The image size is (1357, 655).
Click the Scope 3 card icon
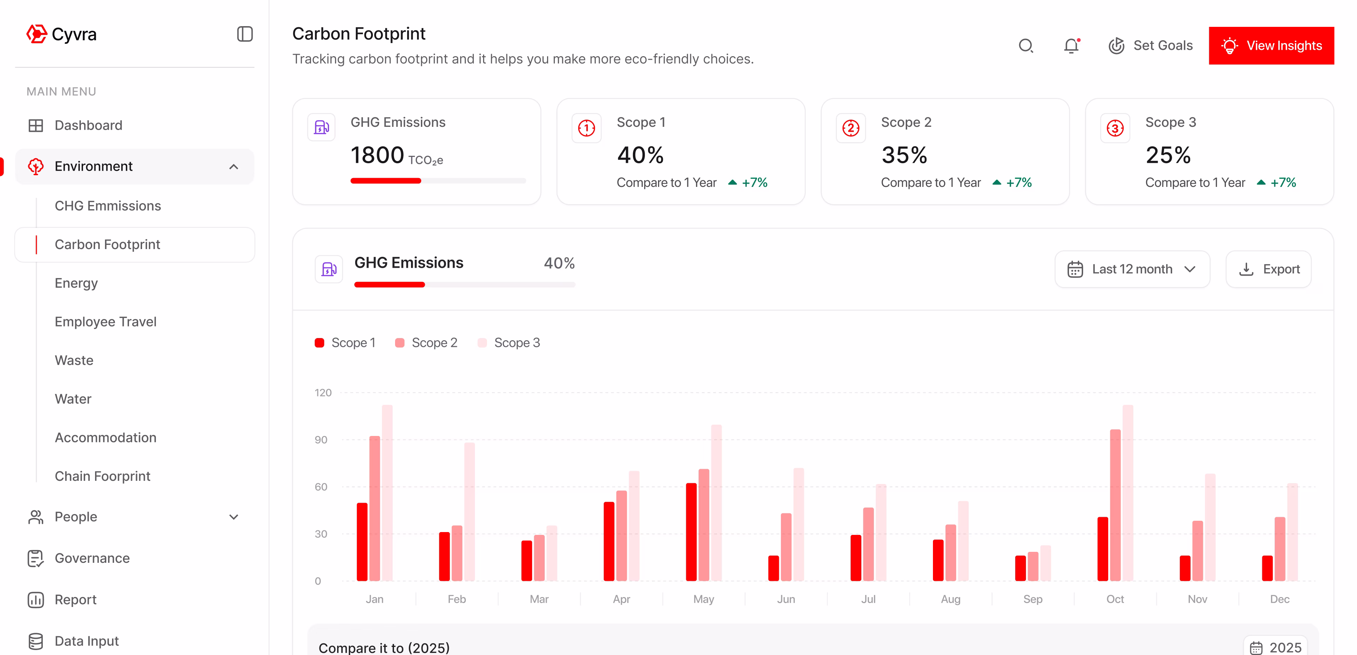tap(1115, 128)
